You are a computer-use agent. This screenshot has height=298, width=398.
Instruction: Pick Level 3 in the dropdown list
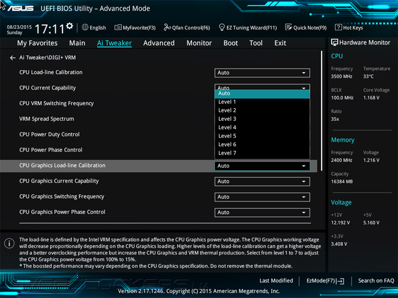click(262, 119)
